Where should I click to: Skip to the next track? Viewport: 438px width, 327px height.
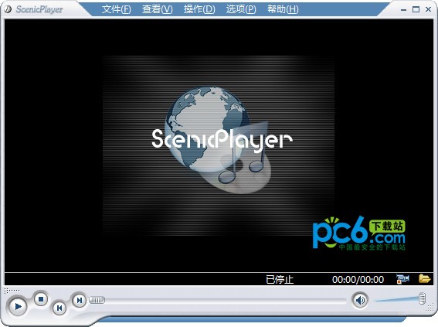(x=79, y=300)
